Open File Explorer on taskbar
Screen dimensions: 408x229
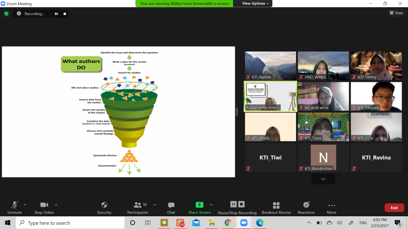click(212, 223)
